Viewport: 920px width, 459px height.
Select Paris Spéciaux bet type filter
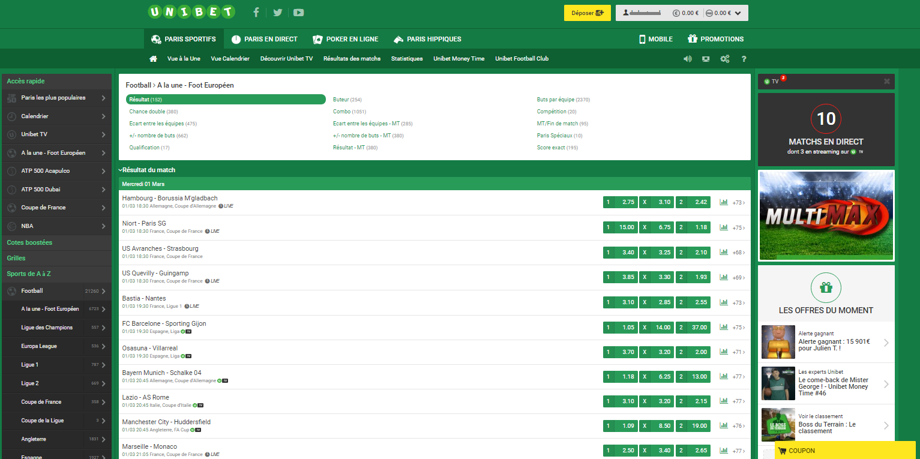tap(560, 136)
